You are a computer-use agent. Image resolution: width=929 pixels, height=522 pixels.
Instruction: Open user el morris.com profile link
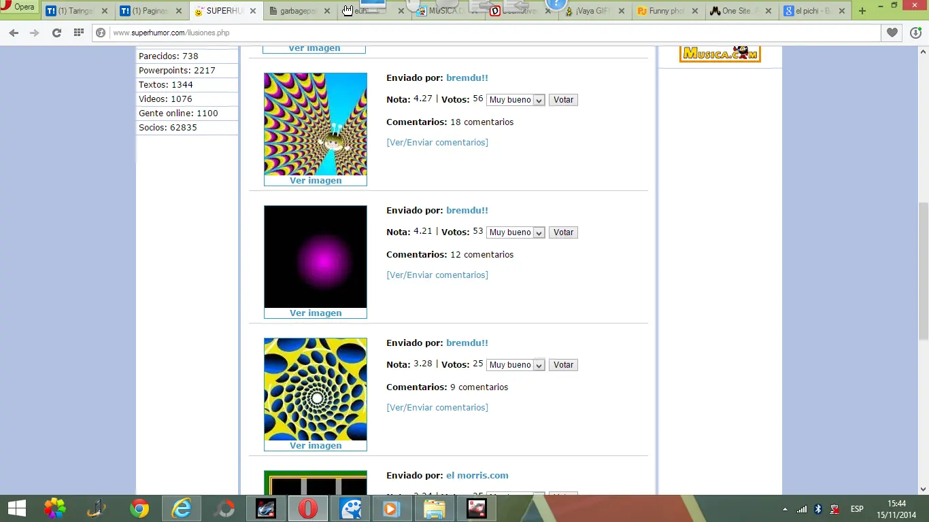pyautogui.click(x=477, y=476)
